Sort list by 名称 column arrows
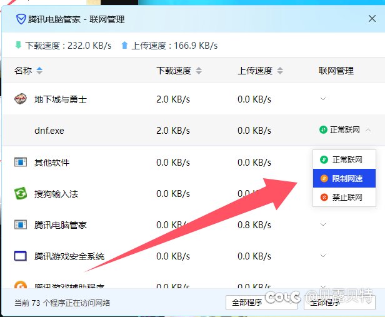The height and width of the screenshot is (317, 385). point(39,71)
